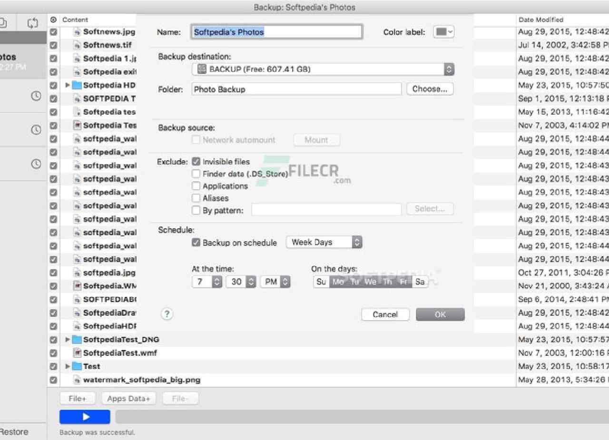Viewport: 609px width, 440px height.
Task: Toggle Backup on schedule checkbox
Action: pos(196,243)
